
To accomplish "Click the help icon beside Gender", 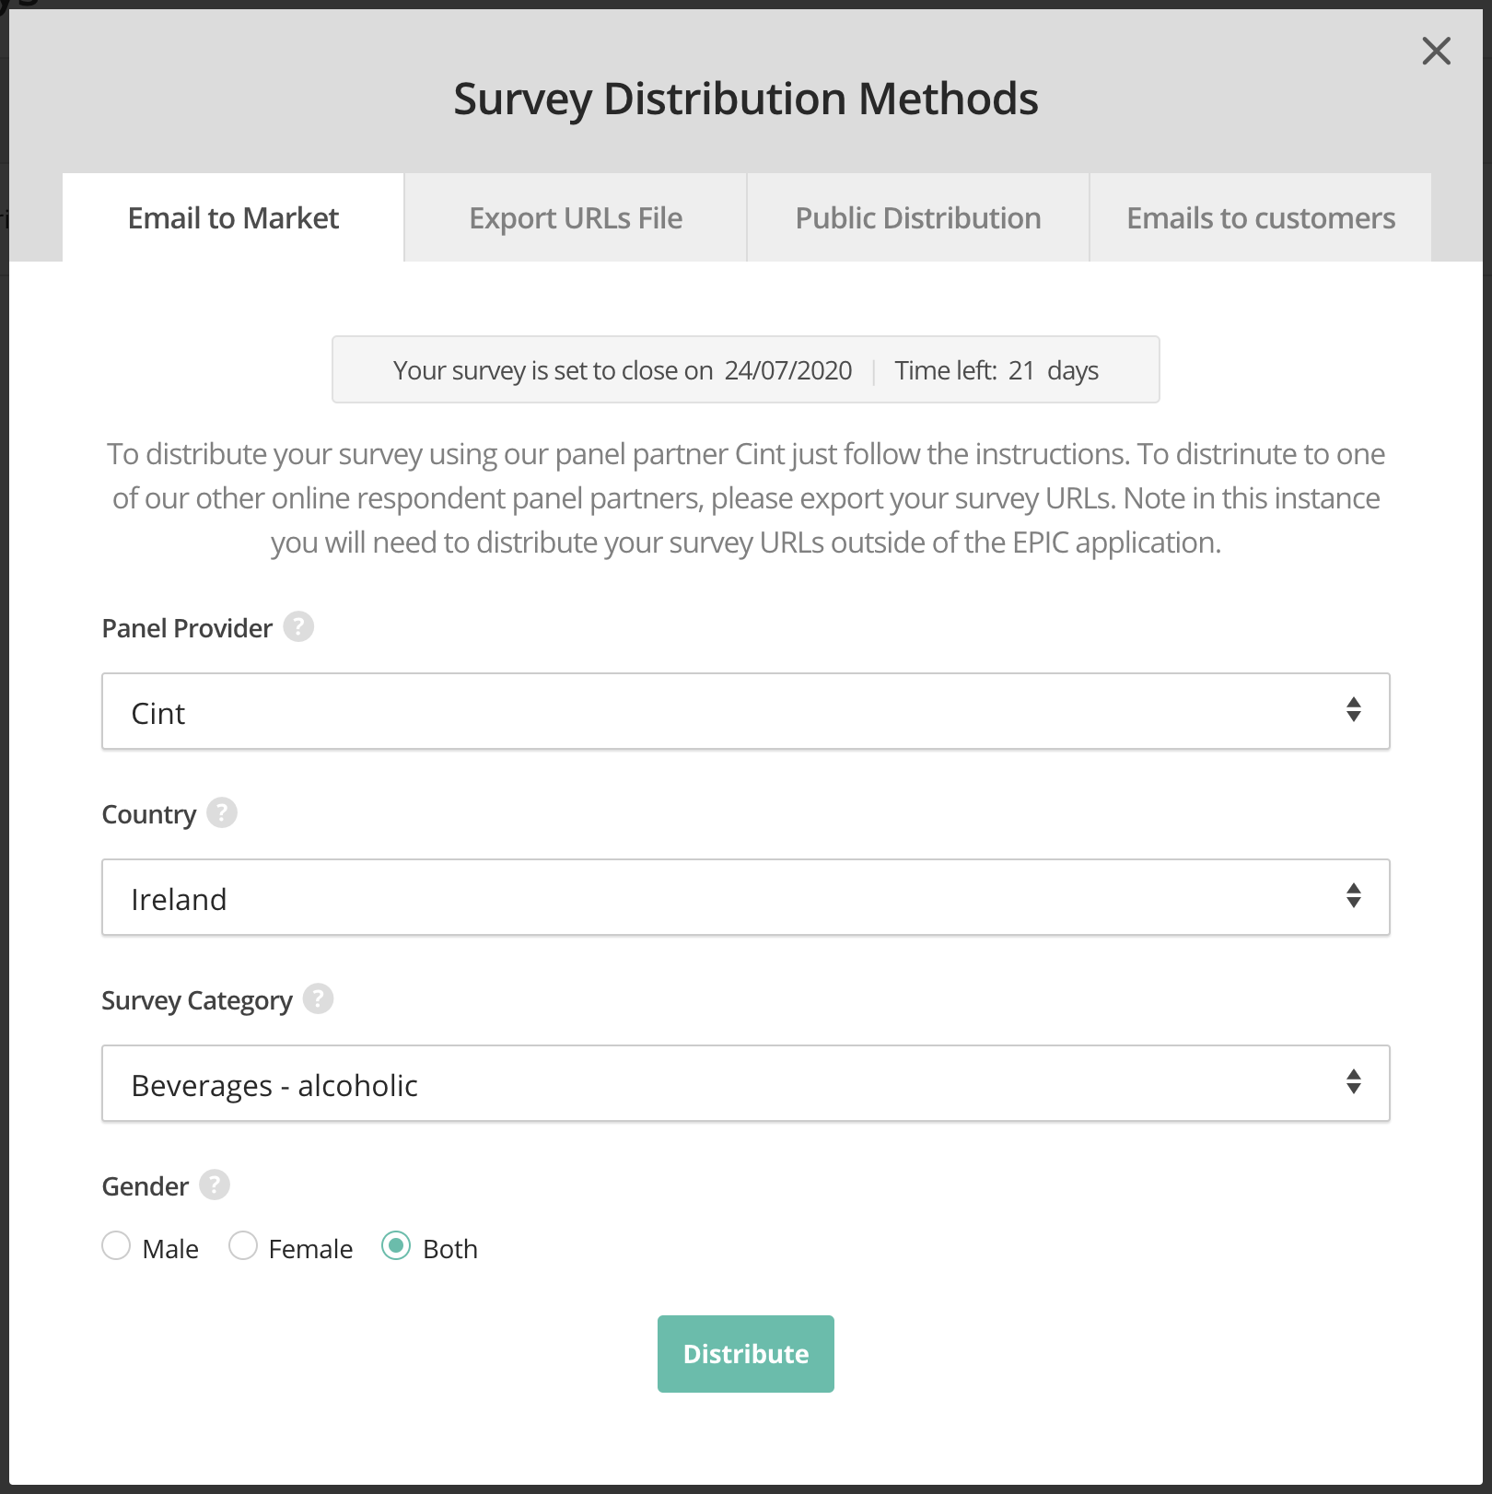I will pyautogui.click(x=215, y=1185).
